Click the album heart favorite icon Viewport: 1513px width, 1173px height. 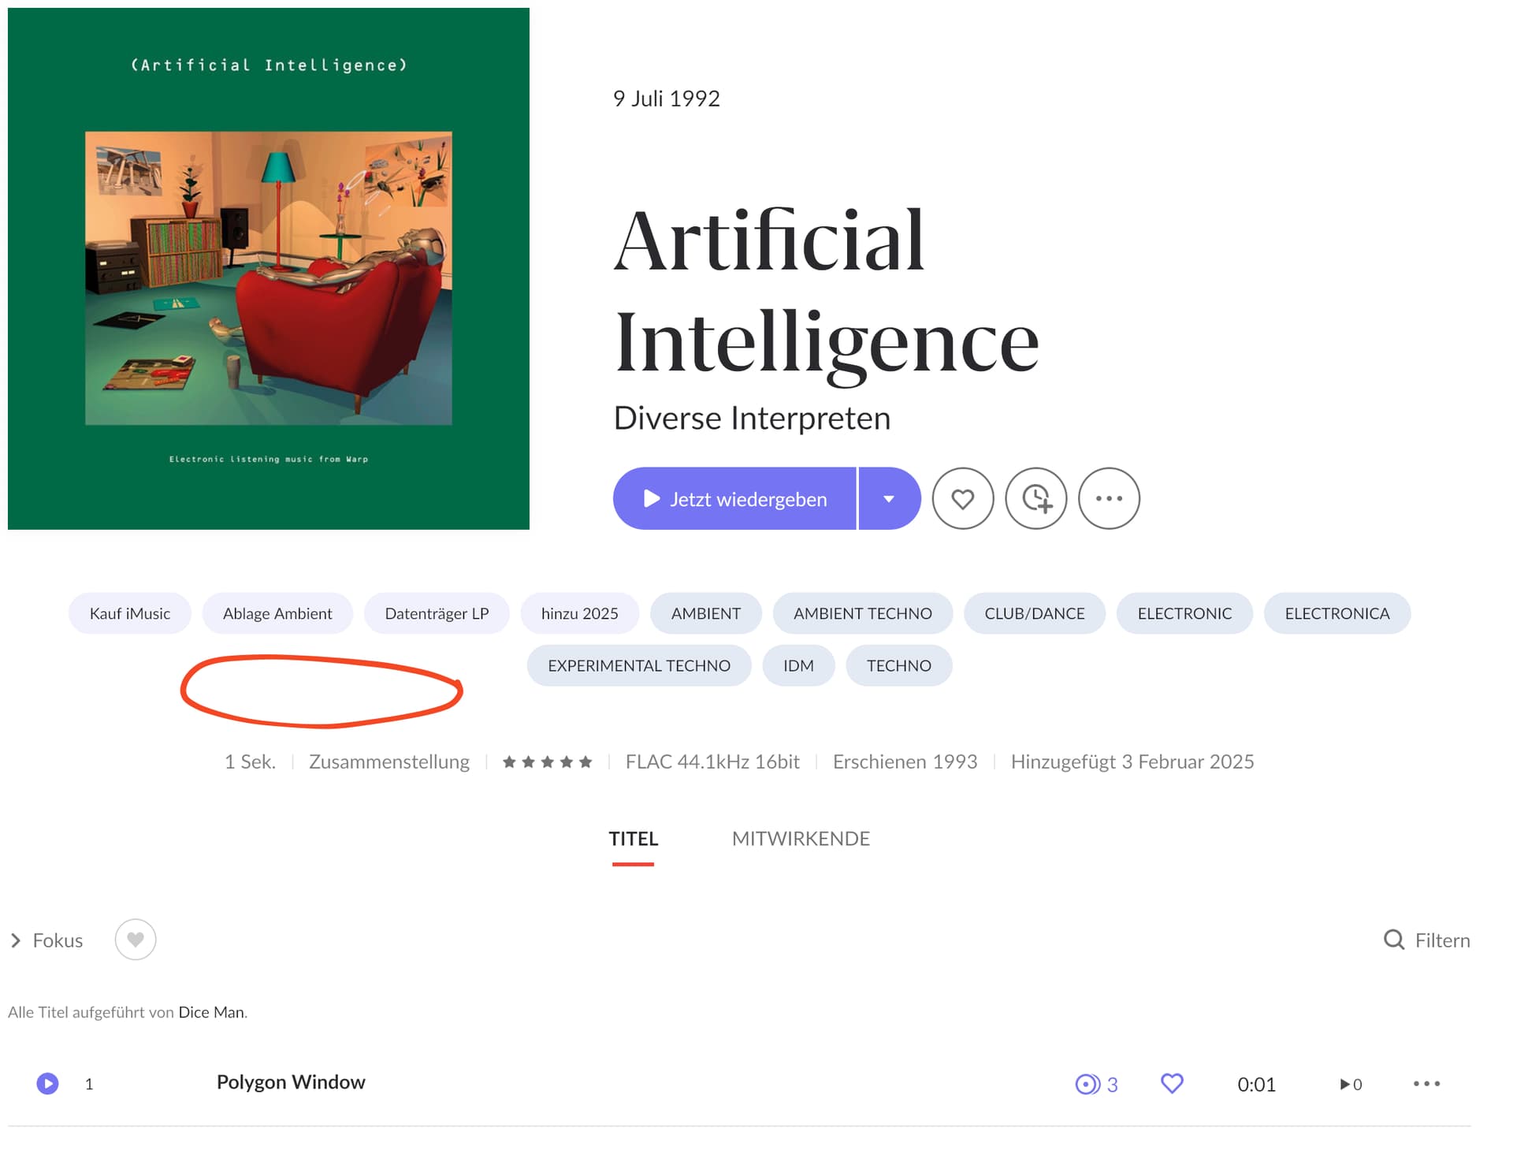tap(962, 499)
